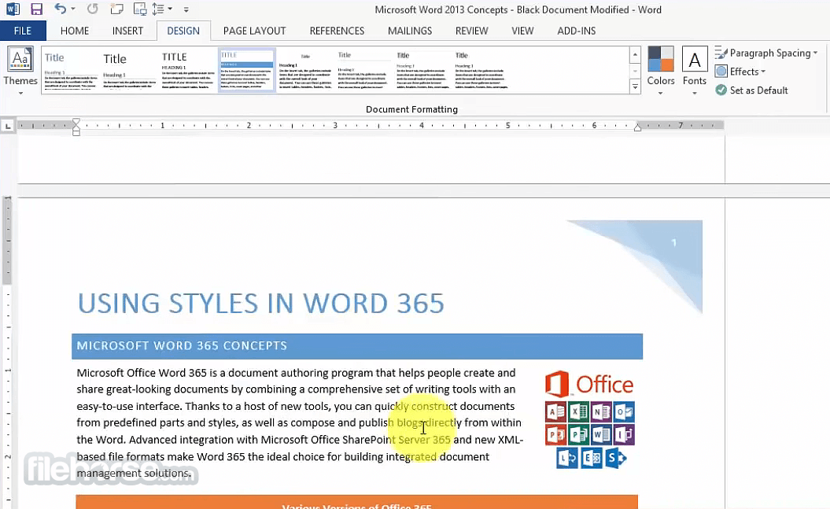Open the REFERENCES tab

338,31
